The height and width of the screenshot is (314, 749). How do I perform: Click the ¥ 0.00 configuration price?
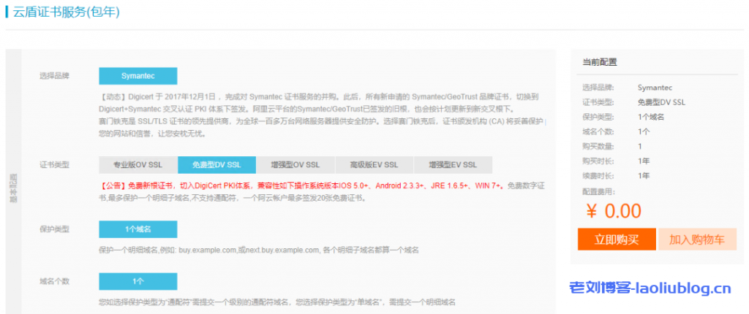click(614, 211)
